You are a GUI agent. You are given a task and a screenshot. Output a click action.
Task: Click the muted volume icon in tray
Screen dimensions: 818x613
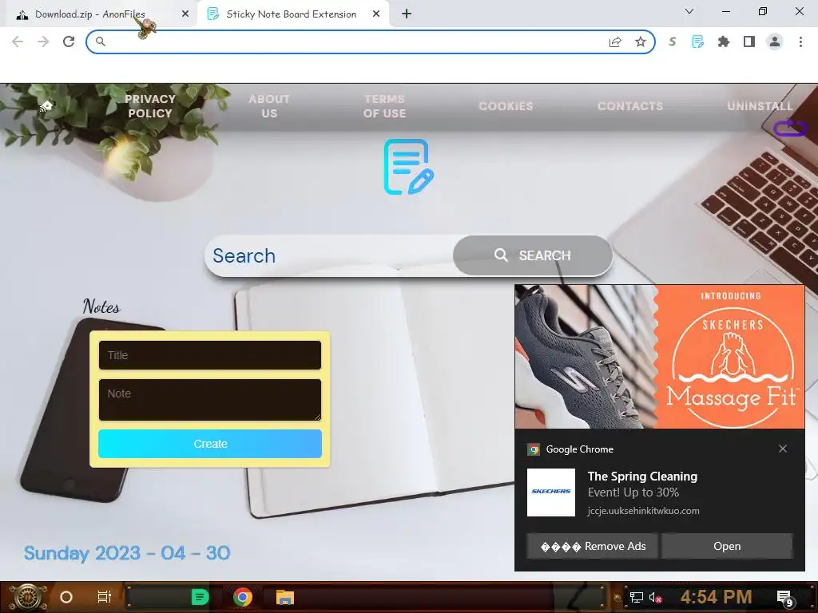coord(655,597)
